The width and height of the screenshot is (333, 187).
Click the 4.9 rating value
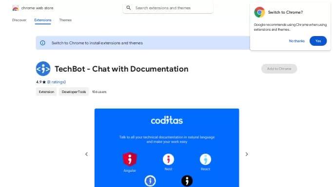pyautogui.click(x=39, y=82)
